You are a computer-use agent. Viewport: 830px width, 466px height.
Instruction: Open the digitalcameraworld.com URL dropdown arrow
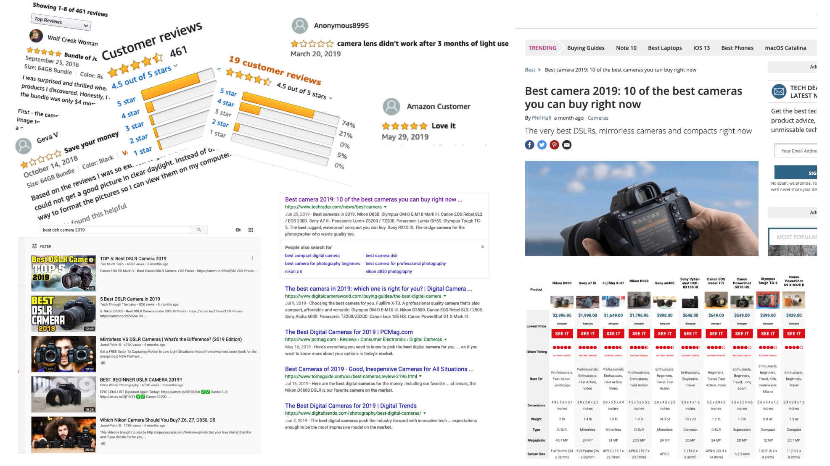click(445, 296)
